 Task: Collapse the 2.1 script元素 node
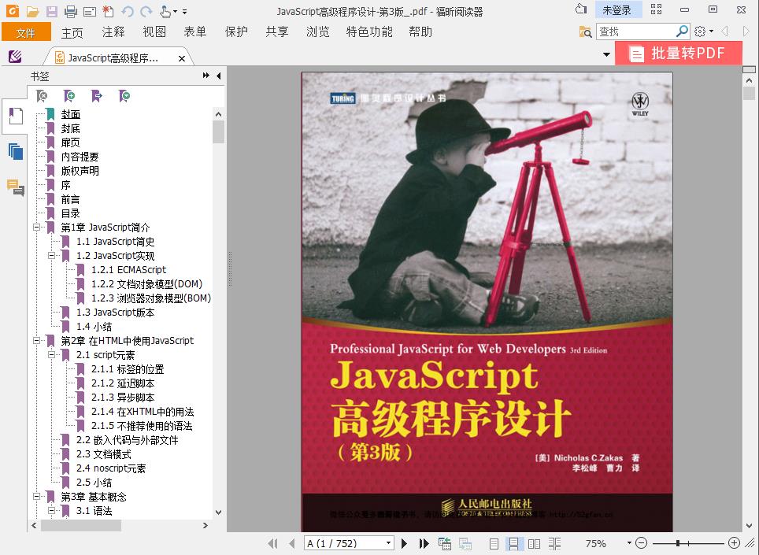coord(51,355)
